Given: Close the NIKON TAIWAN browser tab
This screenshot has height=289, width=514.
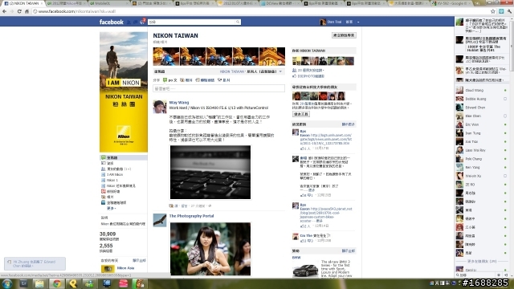Looking at the screenshot, I should (42, 3).
